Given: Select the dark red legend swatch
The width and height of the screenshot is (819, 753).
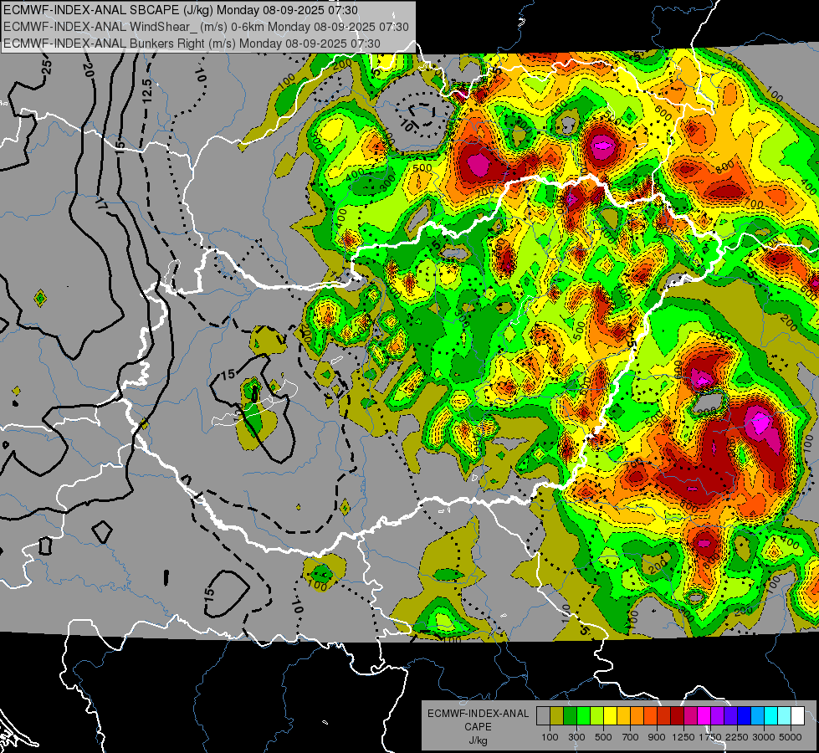Looking at the screenshot, I should (678, 715).
